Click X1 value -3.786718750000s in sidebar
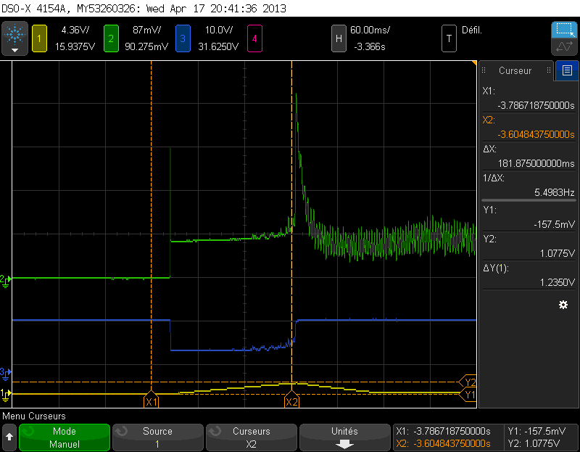 pos(536,105)
